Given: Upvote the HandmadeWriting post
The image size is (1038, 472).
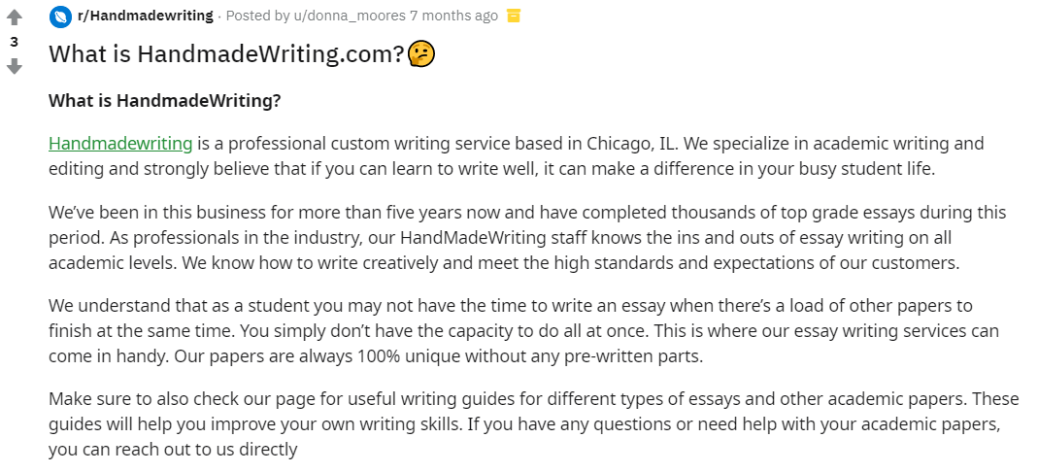Looking at the screenshot, I should pos(14,17).
